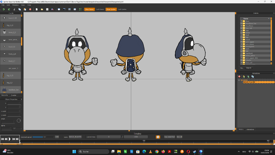275x155 pixels.
Task: Click the alpha slider in Object Properties
Action: pyautogui.click(x=18, y=128)
